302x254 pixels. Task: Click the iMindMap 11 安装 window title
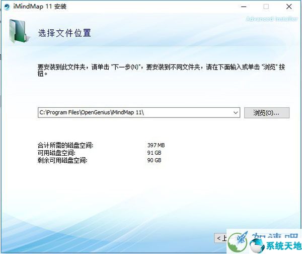[40, 7]
